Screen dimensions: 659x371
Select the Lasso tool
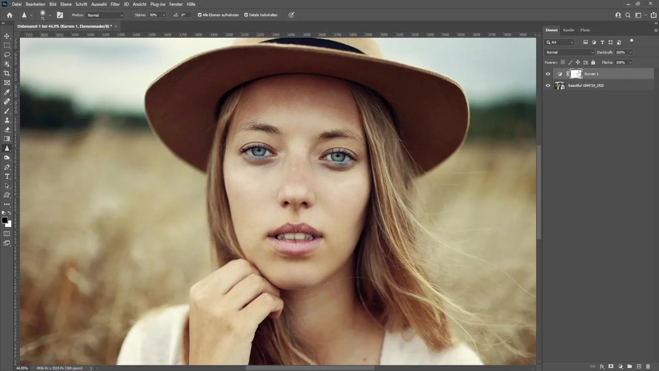tap(7, 54)
